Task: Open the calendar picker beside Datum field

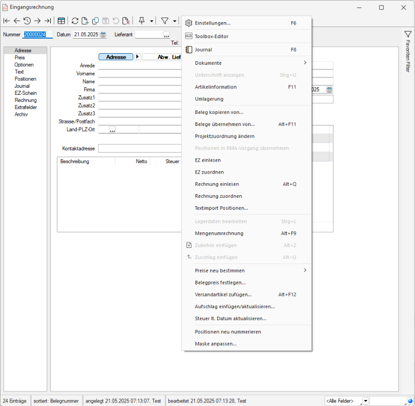Action: [x=103, y=35]
